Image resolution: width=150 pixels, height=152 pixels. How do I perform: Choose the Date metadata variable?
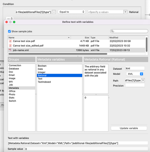60,69
